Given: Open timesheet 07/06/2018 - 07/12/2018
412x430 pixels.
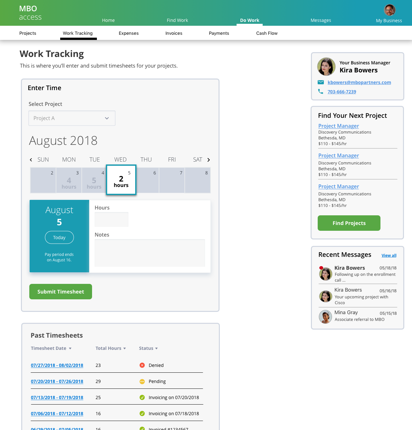Looking at the screenshot, I should click(x=57, y=414).
